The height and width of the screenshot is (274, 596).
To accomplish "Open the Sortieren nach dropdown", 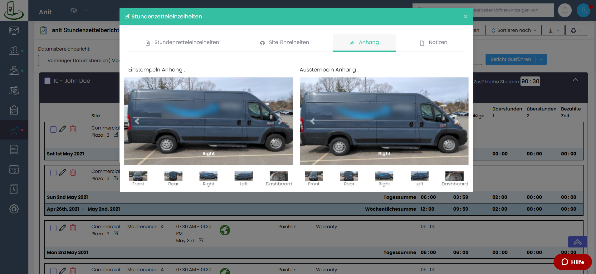I will (514, 30).
